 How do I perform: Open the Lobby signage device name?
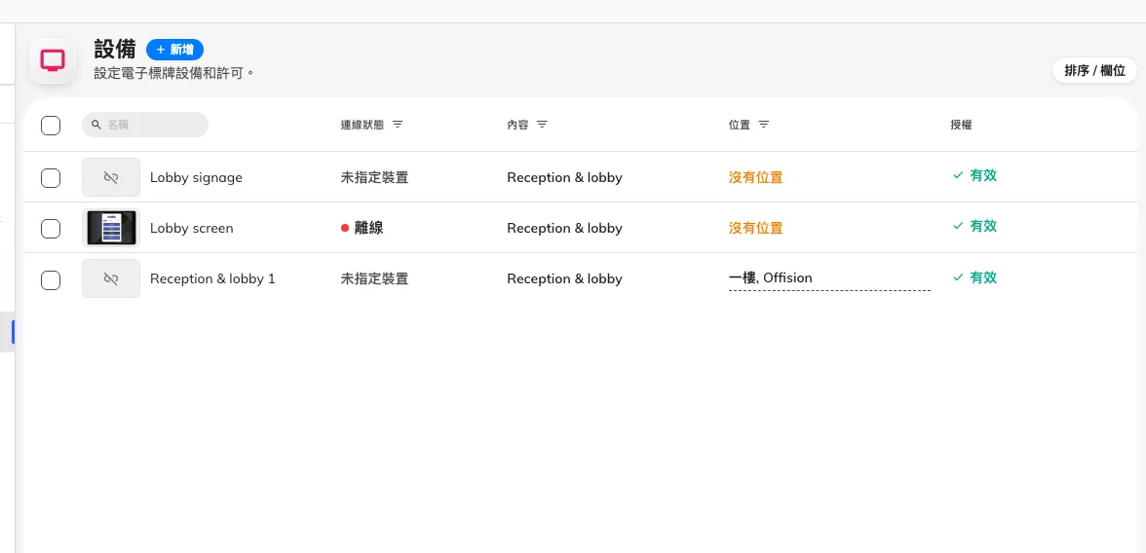click(196, 177)
